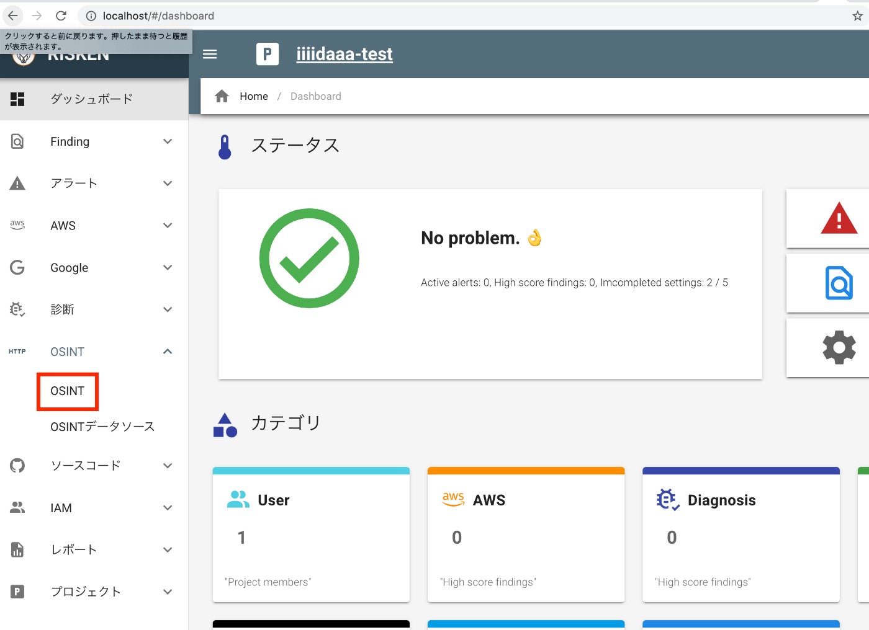
Task: Expand the 診断 chevron
Action: (168, 309)
